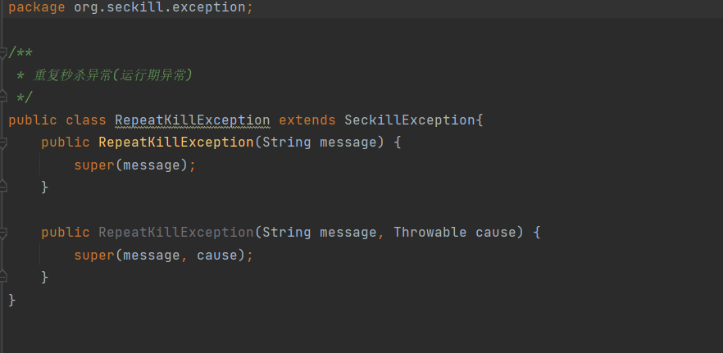Click SeckillException in the extends clause

[x=410, y=120]
